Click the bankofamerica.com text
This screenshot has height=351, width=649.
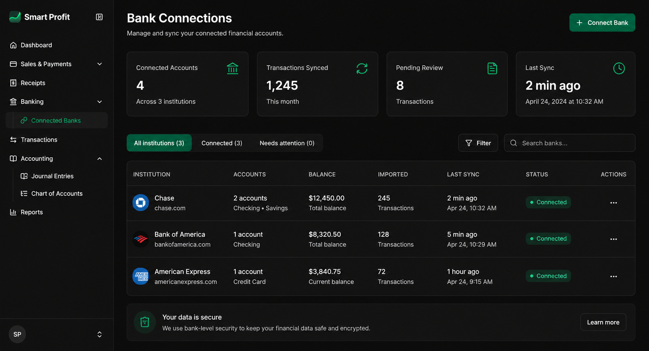pos(182,245)
